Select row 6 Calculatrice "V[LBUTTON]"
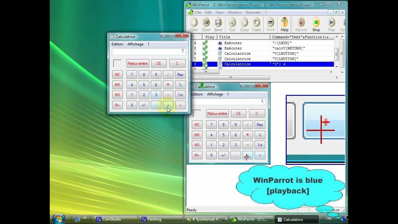 click(263, 54)
